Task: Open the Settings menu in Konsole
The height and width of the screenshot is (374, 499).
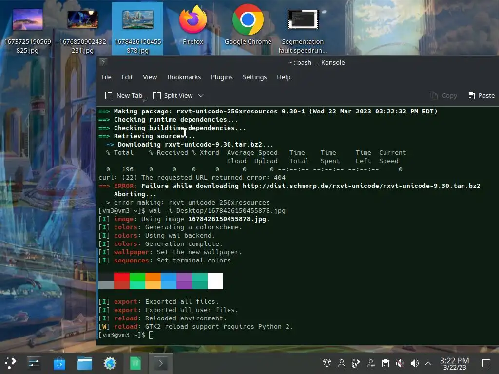Action: tap(254, 77)
